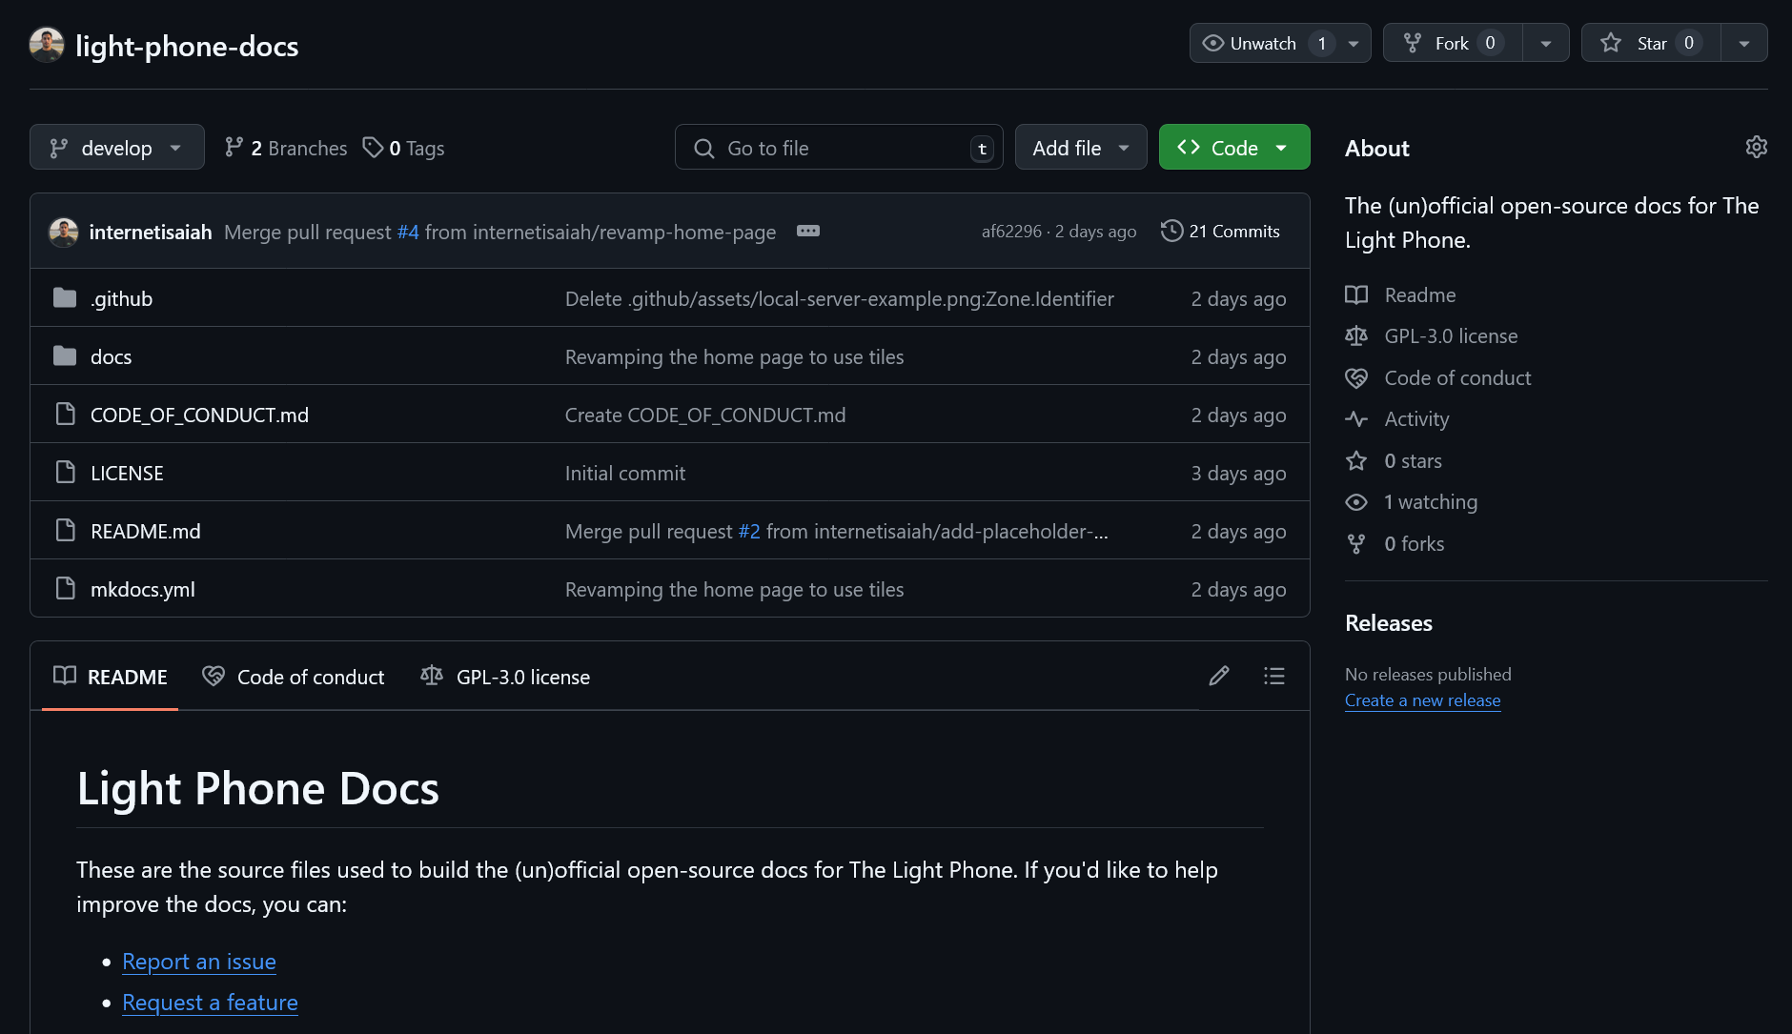Image resolution: width=1792 pixels, height=1034 pixels.
Task: Click the repository owner avatar beside light-phone-docs
Action: (47, 45)
